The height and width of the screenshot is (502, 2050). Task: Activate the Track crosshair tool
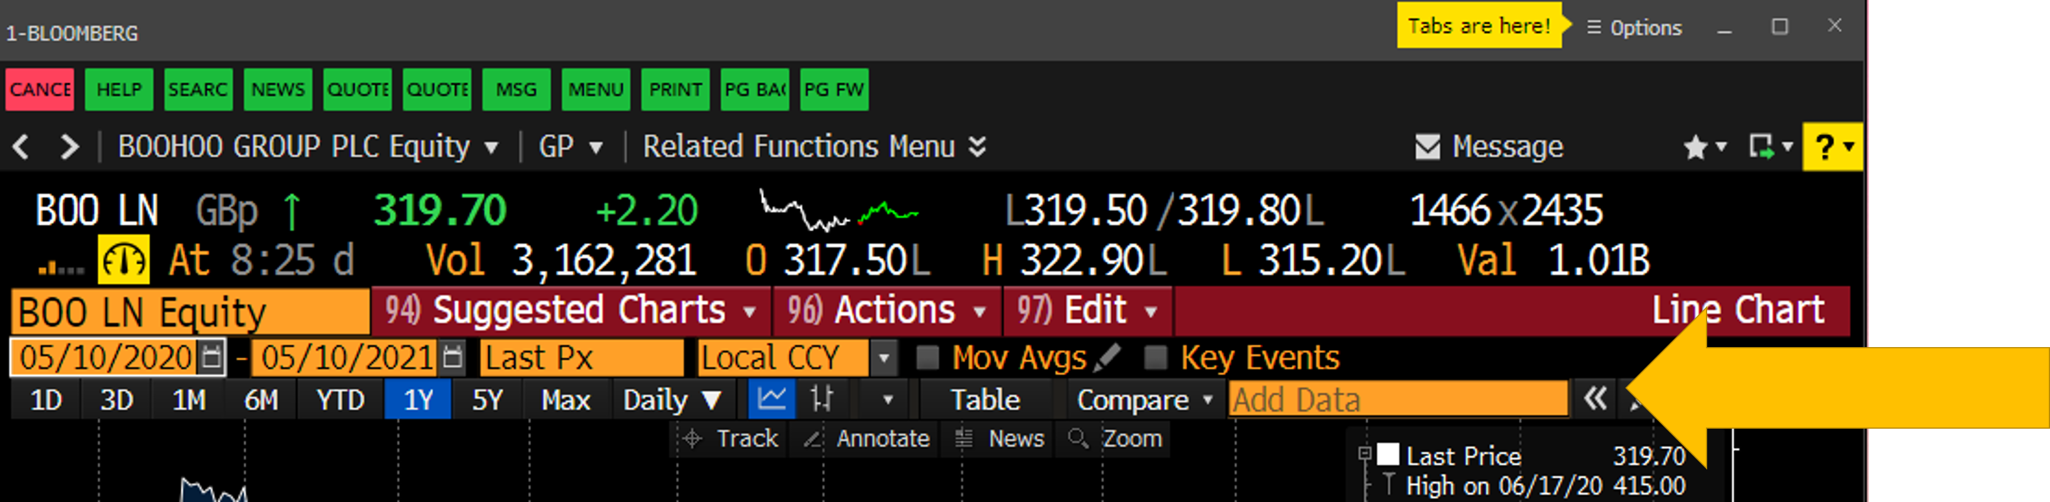point(731,439)
